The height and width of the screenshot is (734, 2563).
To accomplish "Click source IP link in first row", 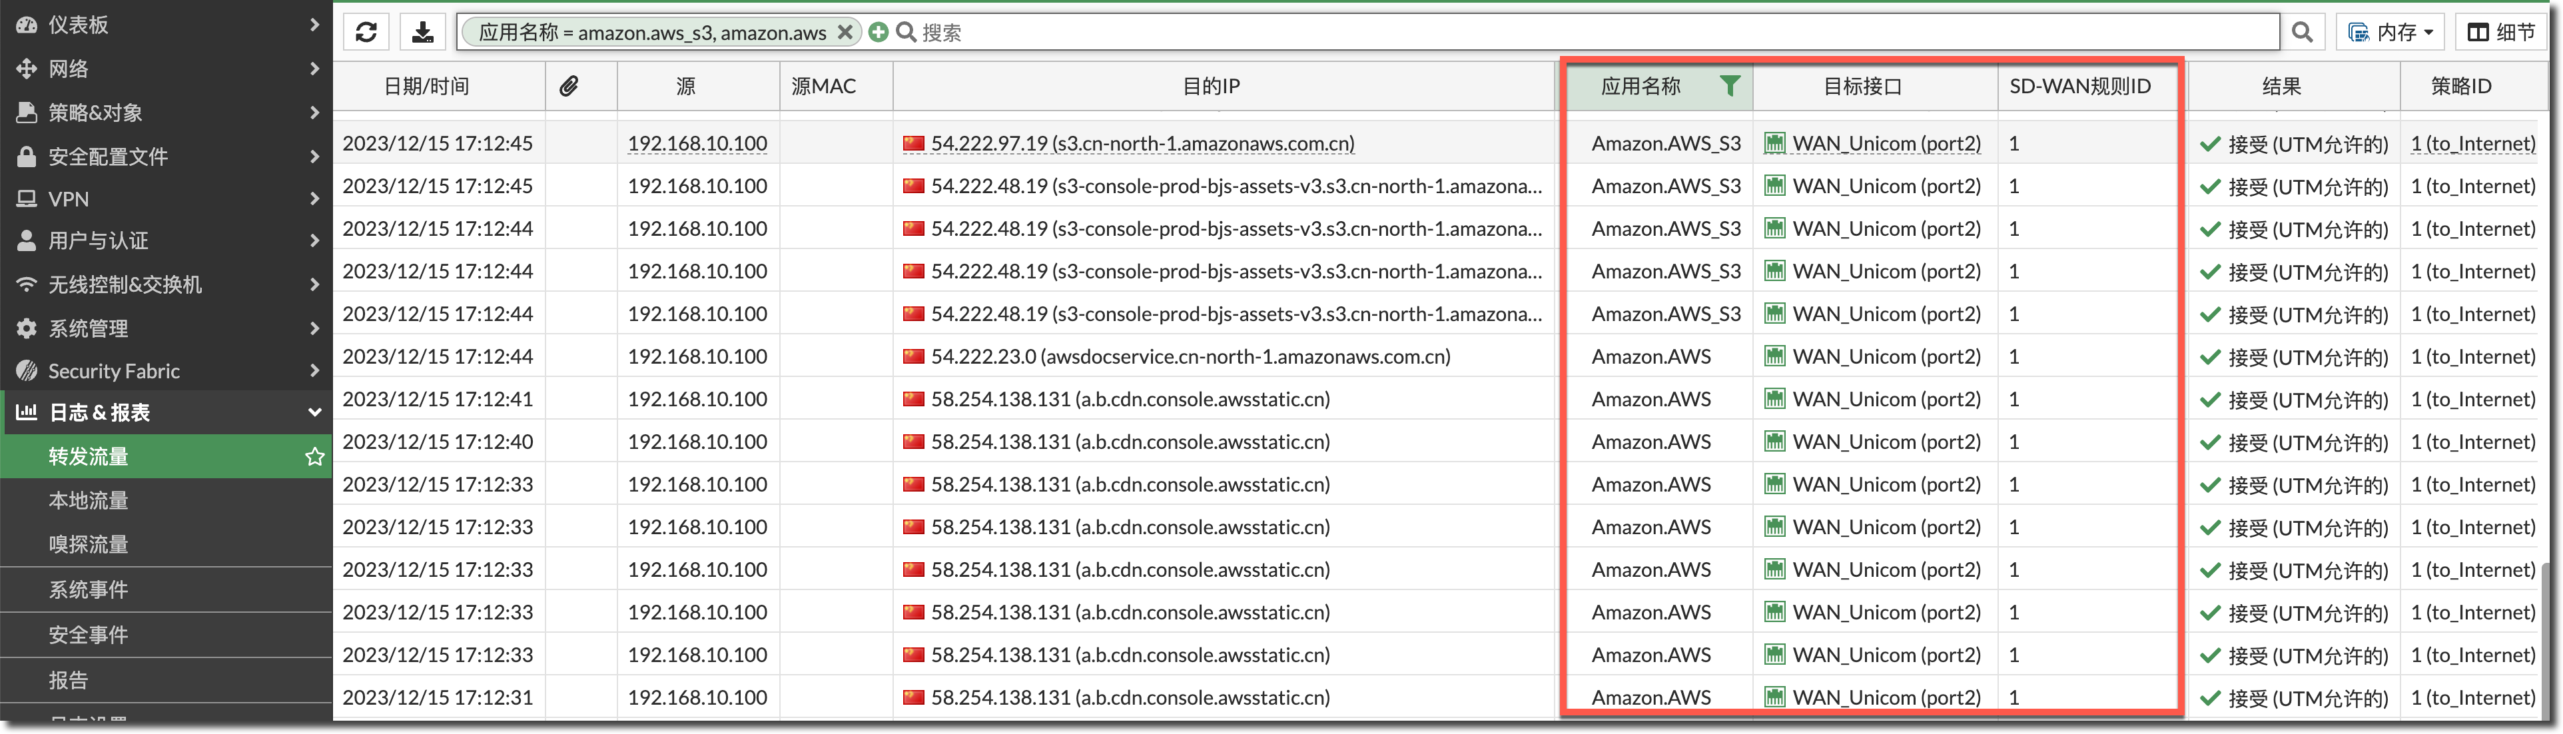I will pos(697,143).
